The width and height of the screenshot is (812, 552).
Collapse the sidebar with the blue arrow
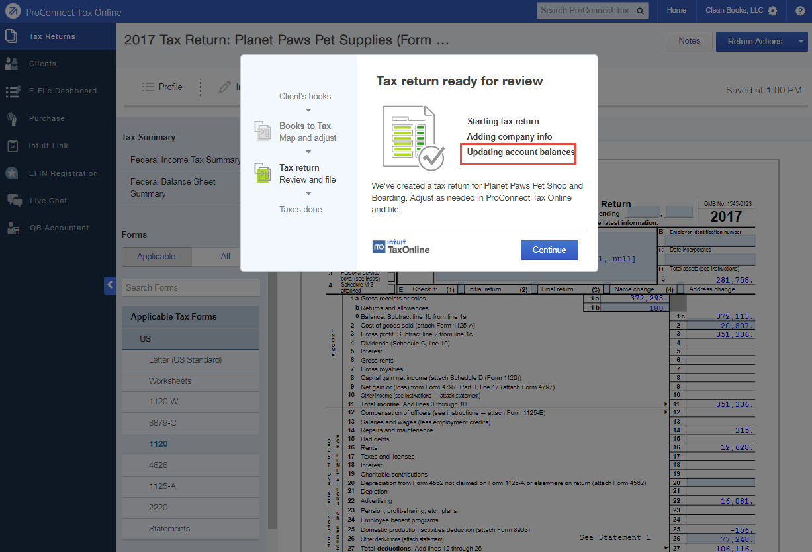110,285
